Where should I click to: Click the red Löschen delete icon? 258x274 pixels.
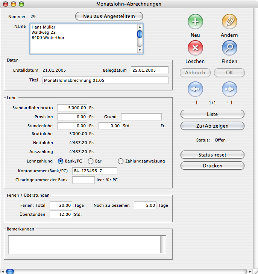tap(195, 48)
